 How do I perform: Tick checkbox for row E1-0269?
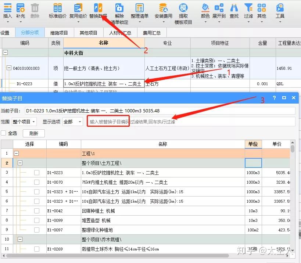(x=37, y=249)
